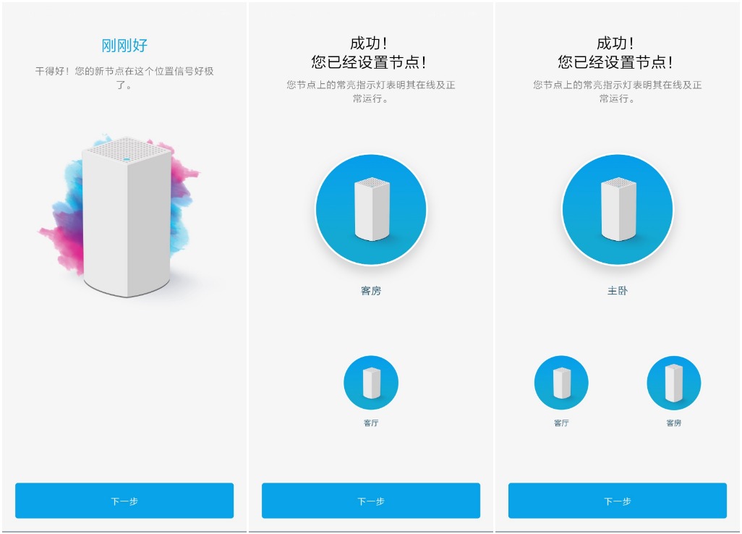Screen dimensions: 742x534
Task: Click the blue 刚刚好 heading
Action: (x=124, y=46)
